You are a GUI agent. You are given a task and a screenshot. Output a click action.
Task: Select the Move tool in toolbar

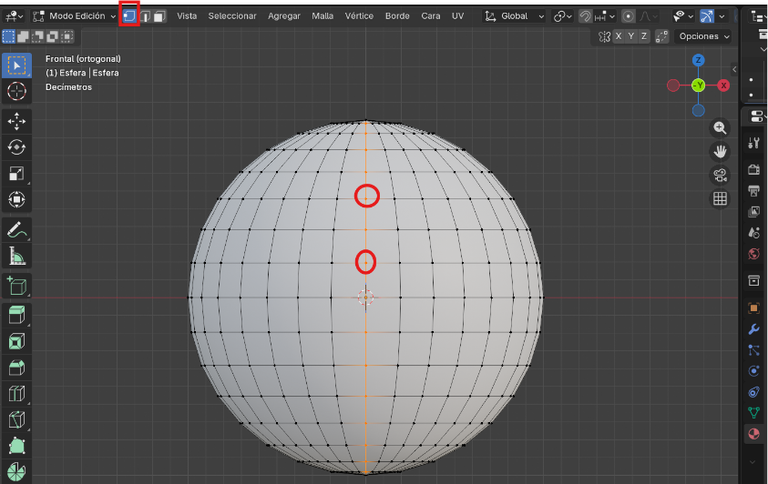(x=16, y=121)
